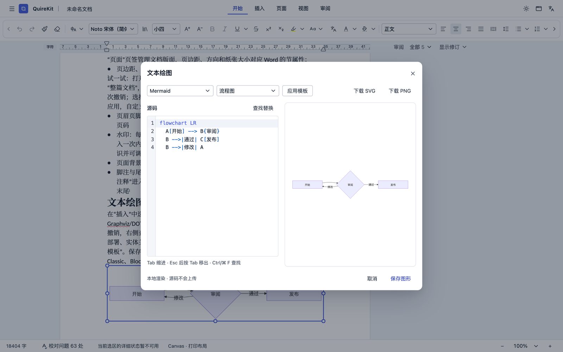Apply subscript x₂ formatting
This screenshot has height=352, width=563.
tap(281, 29)
